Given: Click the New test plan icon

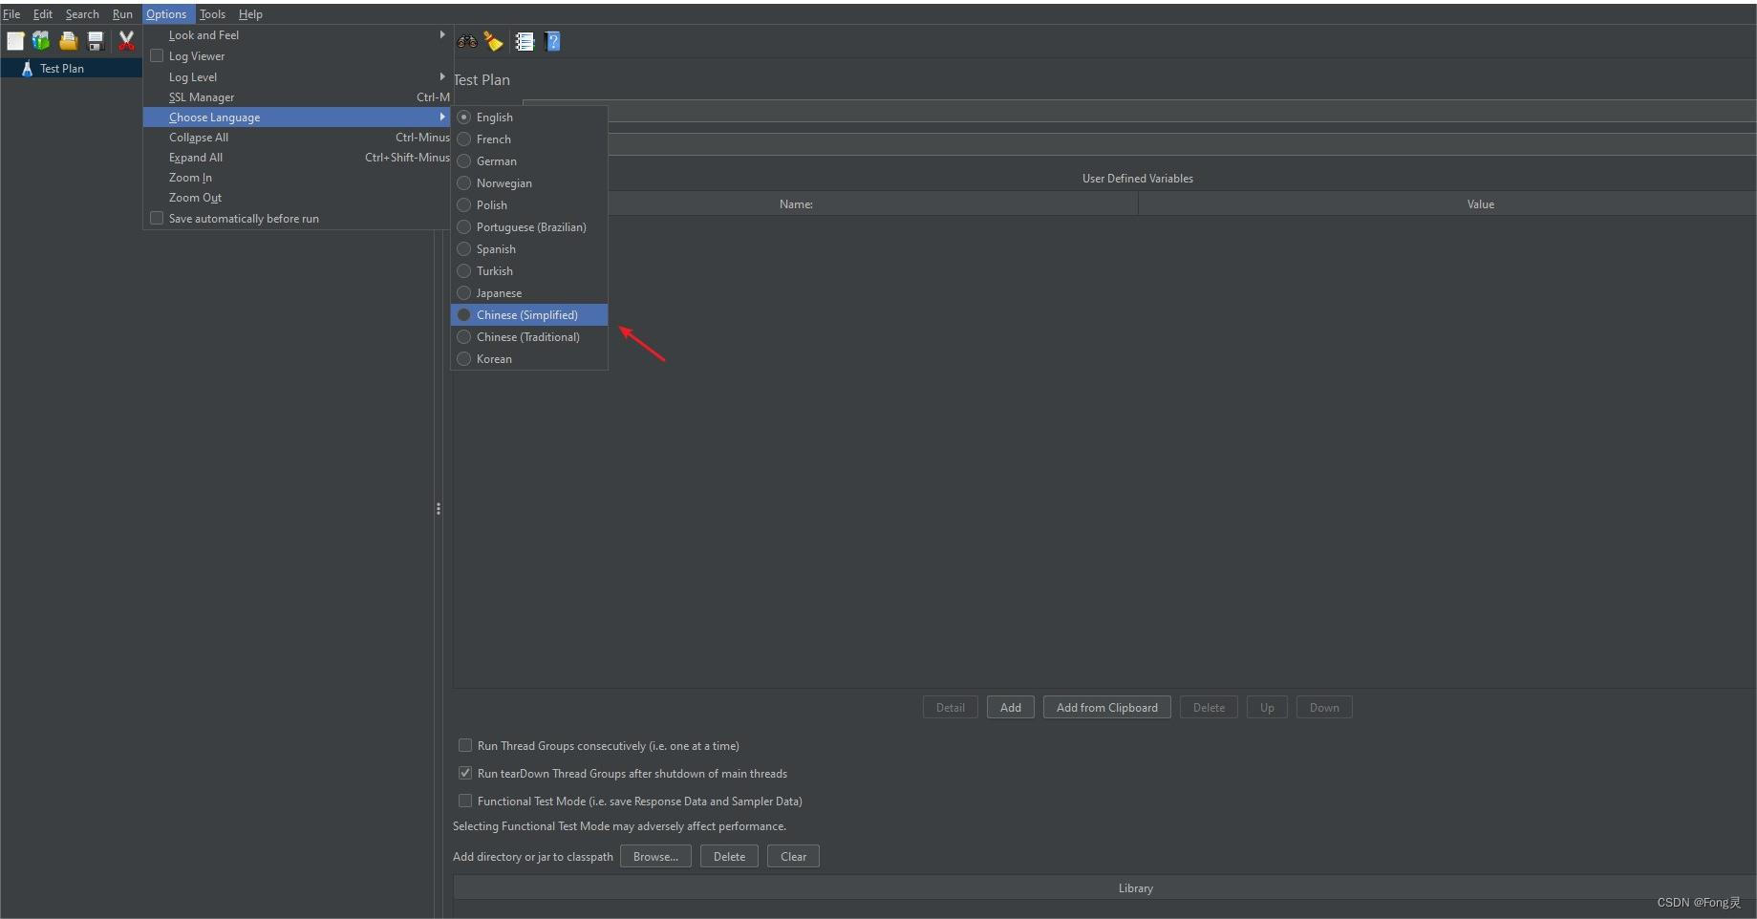Looking at the screenshot, I should pyautogui.click(x=15, y=41).
